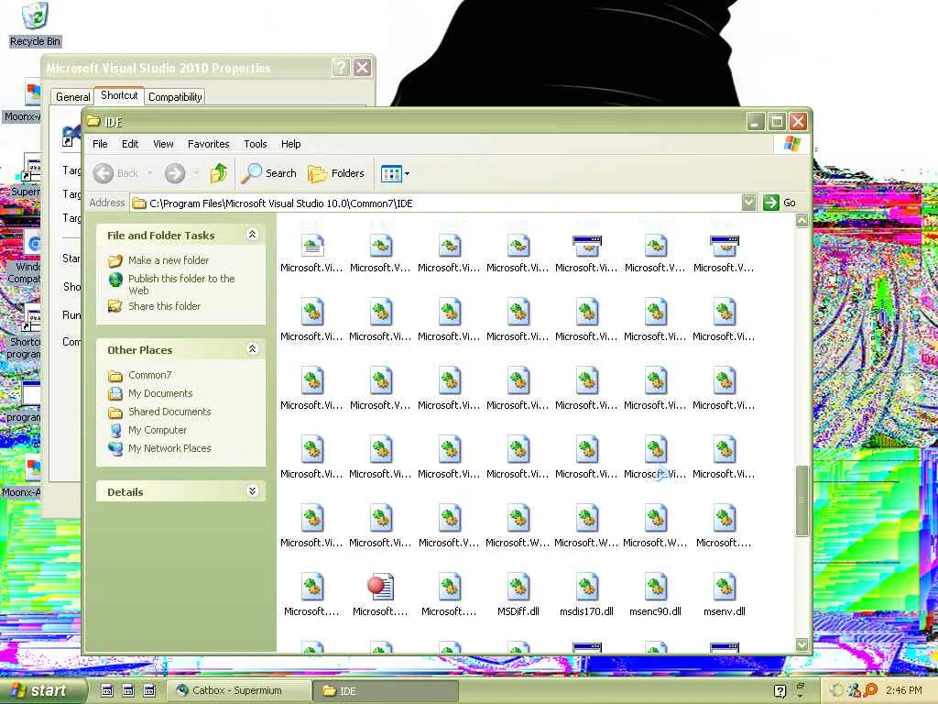Select the msdis170.dll file icon
This screenshot has width=938, height=704.
tap(587, 587)
